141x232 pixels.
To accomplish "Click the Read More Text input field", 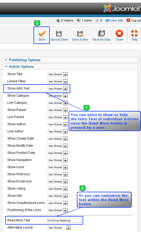I will [x=64, y=220].
